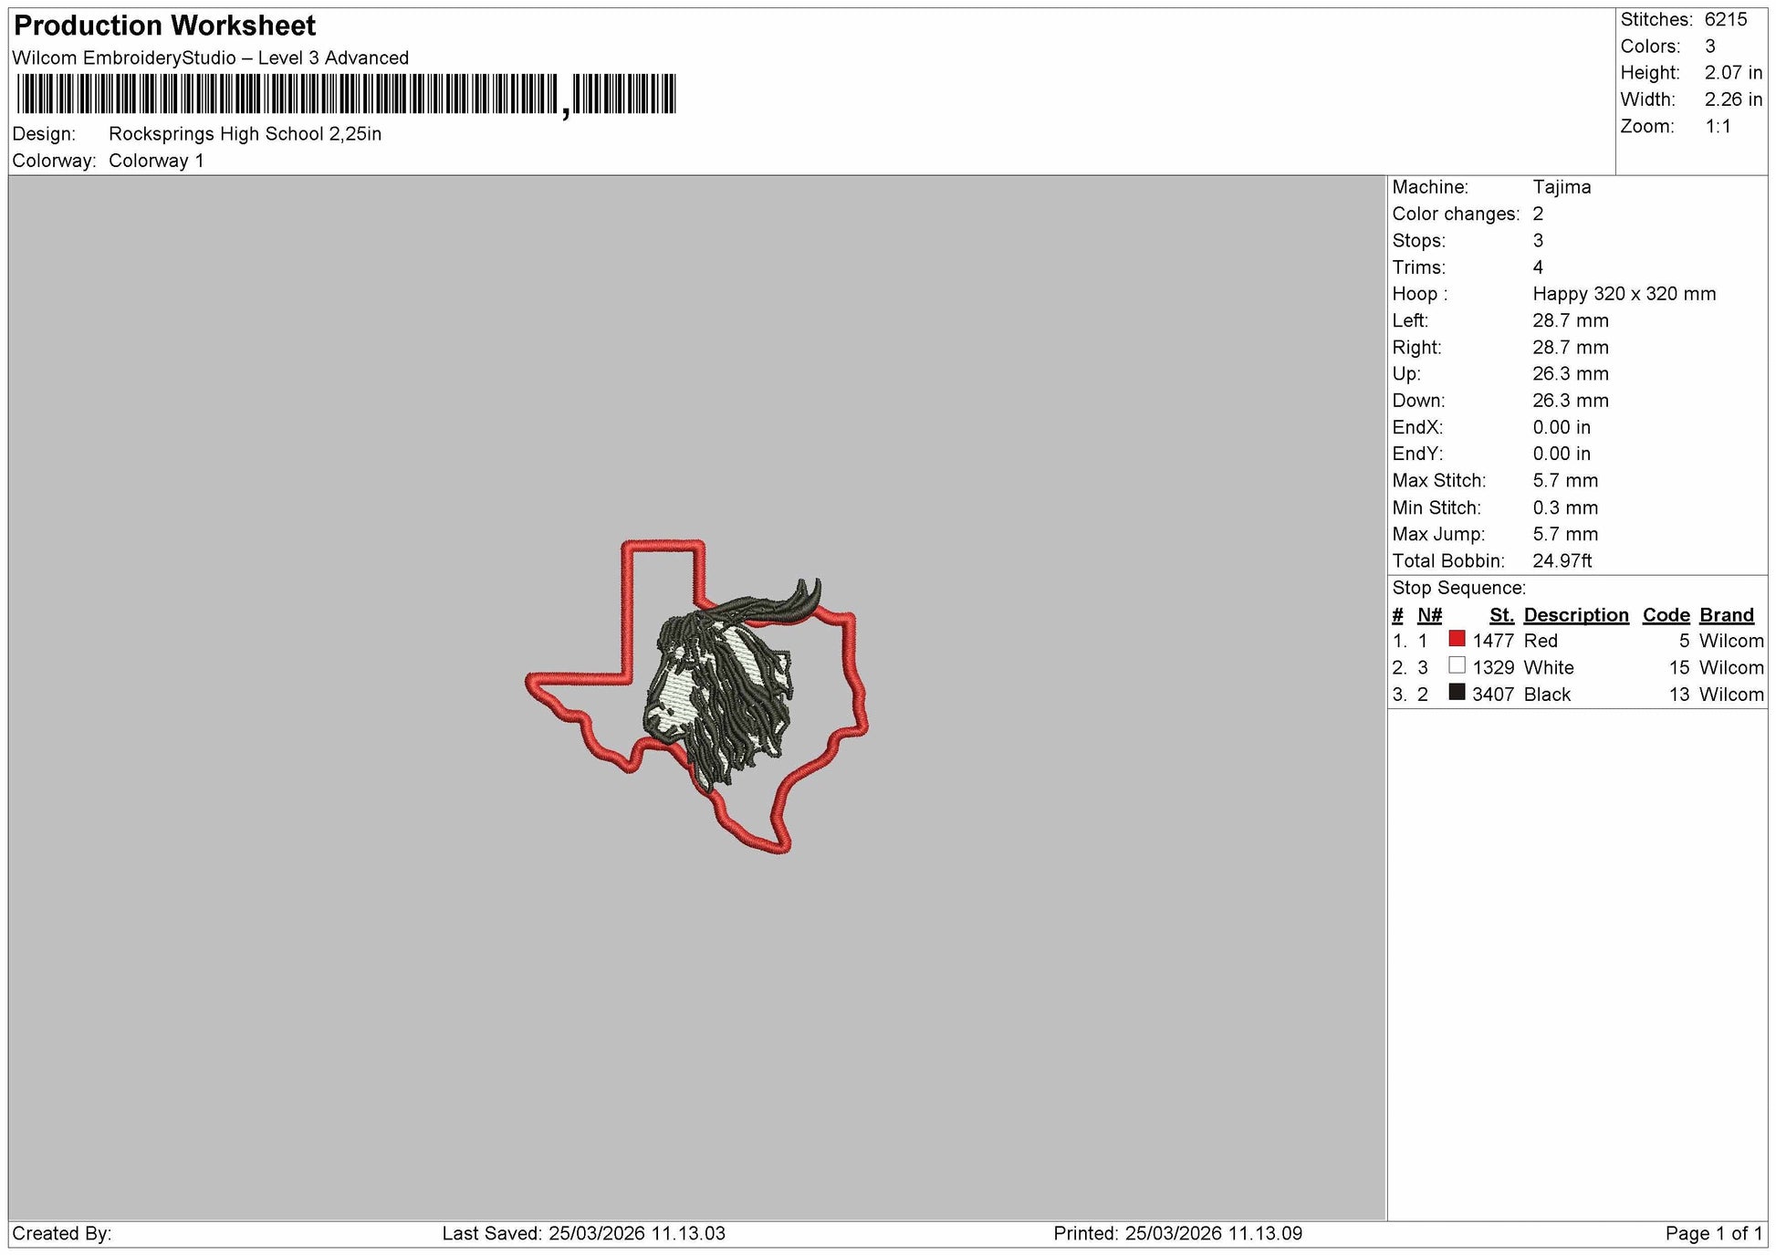Select "Last Saved: 25/03/2026 11.13.03" footer text
1776x1255 pixels.
584,1234
